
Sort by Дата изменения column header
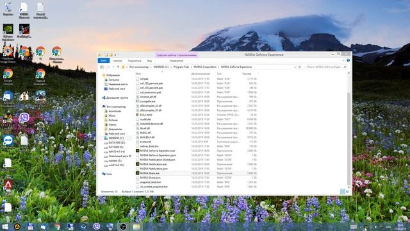(201, 74)
